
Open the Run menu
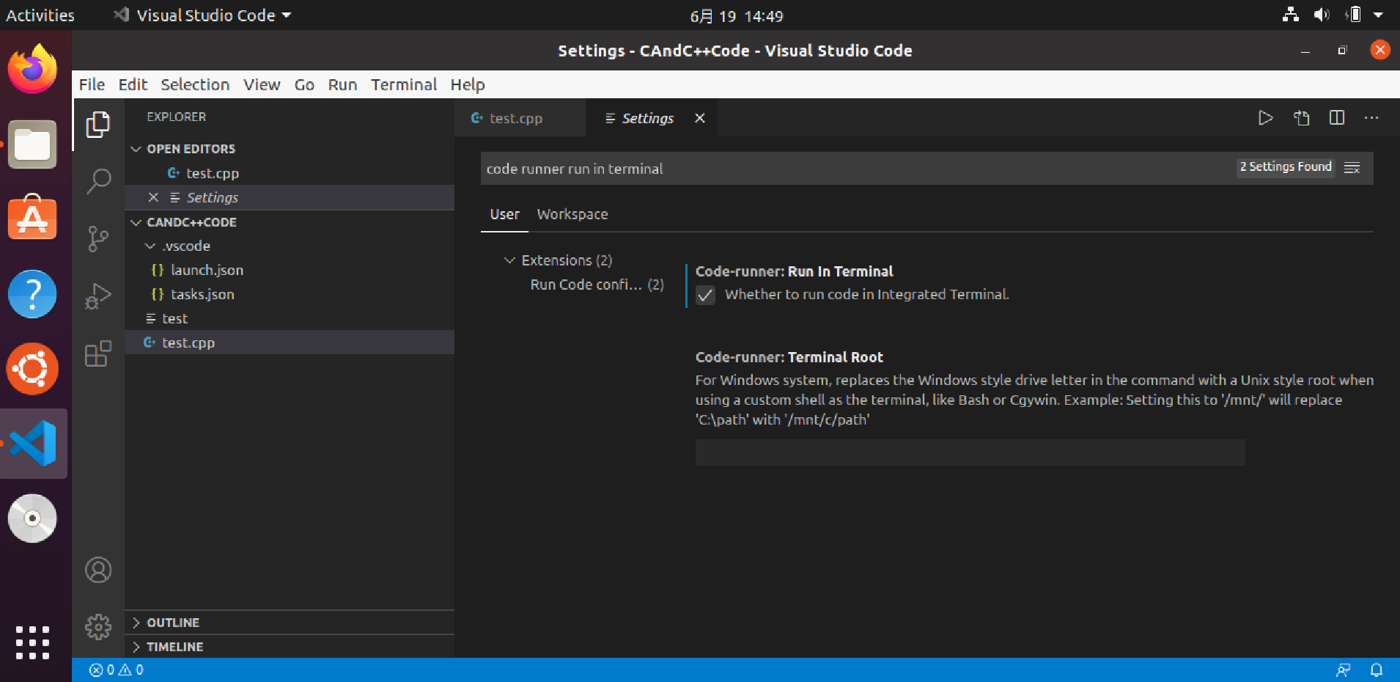click(x=342, y=84)
